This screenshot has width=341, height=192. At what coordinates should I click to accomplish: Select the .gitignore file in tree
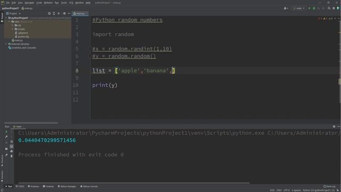pyautogui.click(x=21, y=33)
